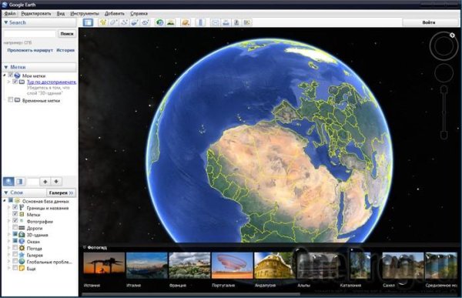Screen dimensions: 462x298
Task: Open the Тур по достопримечательностям link
Action: pyautogui.click(x=52, y=82)
